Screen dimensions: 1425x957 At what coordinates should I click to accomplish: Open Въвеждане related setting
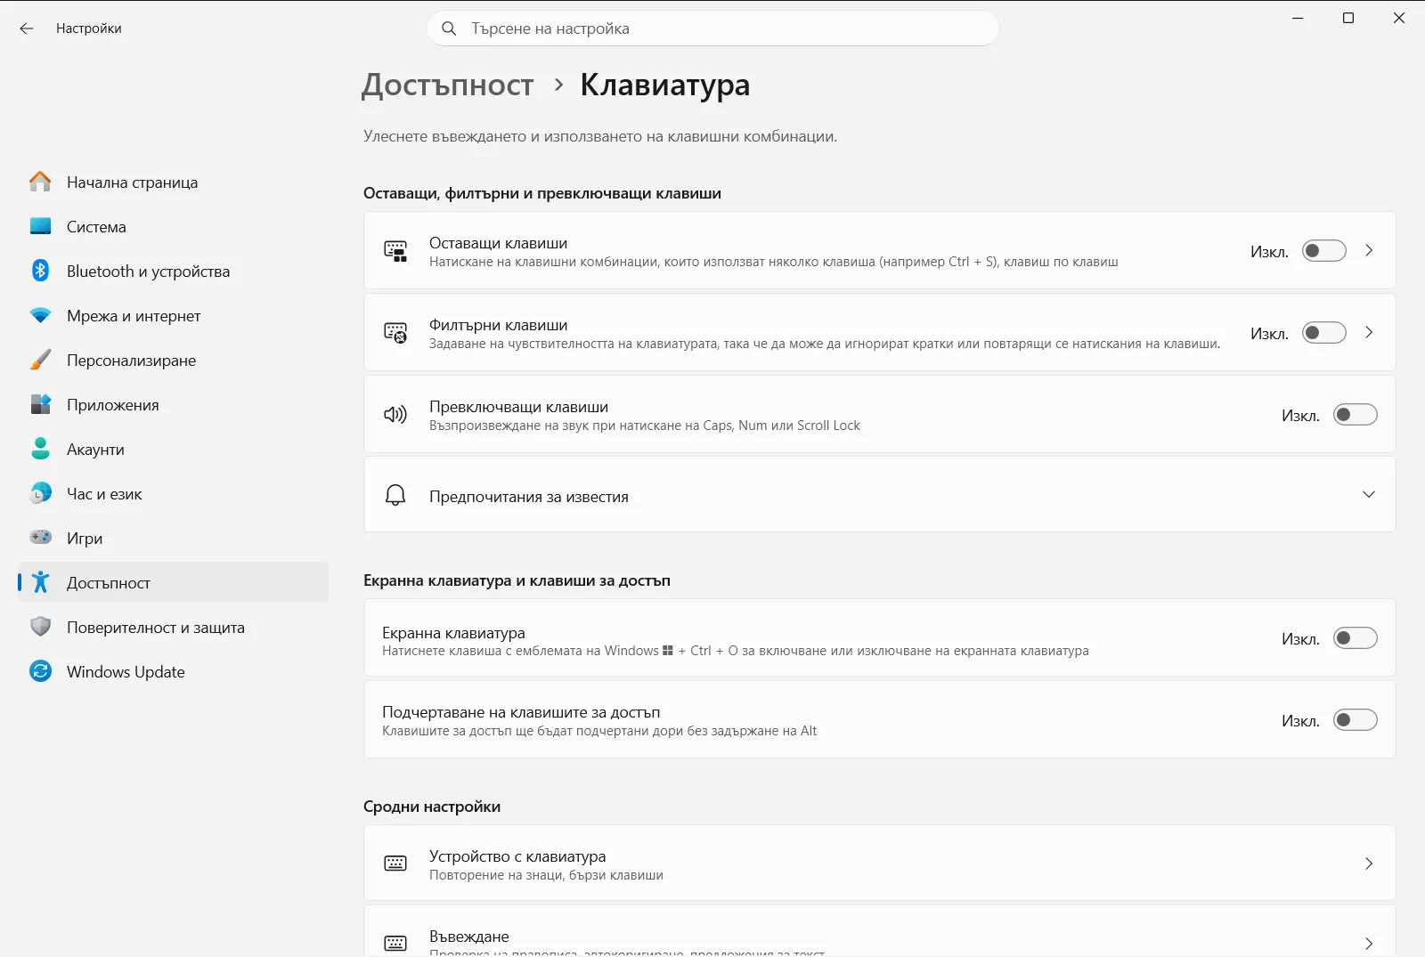(879, 932)
